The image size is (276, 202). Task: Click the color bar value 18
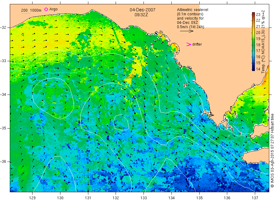pyautogui.click(x=258, y=45)
